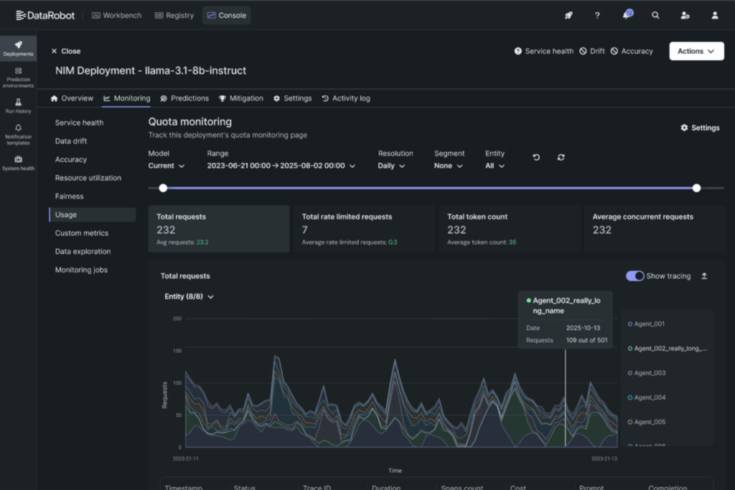Open Deployments from the left sidebar
Viewport: 735px width, 490px height.
click(x=18, y=47)
